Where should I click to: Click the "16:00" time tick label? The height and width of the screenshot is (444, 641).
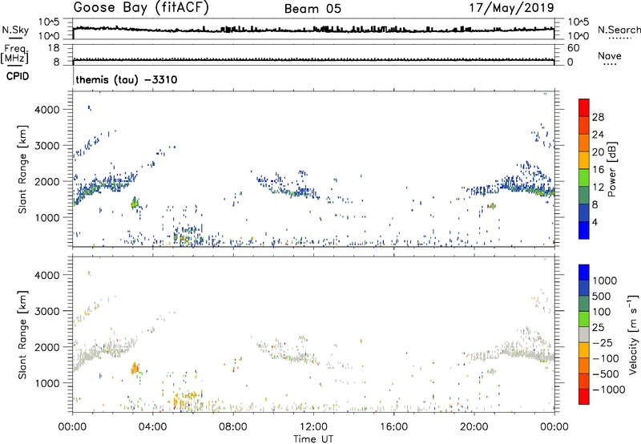393,427
